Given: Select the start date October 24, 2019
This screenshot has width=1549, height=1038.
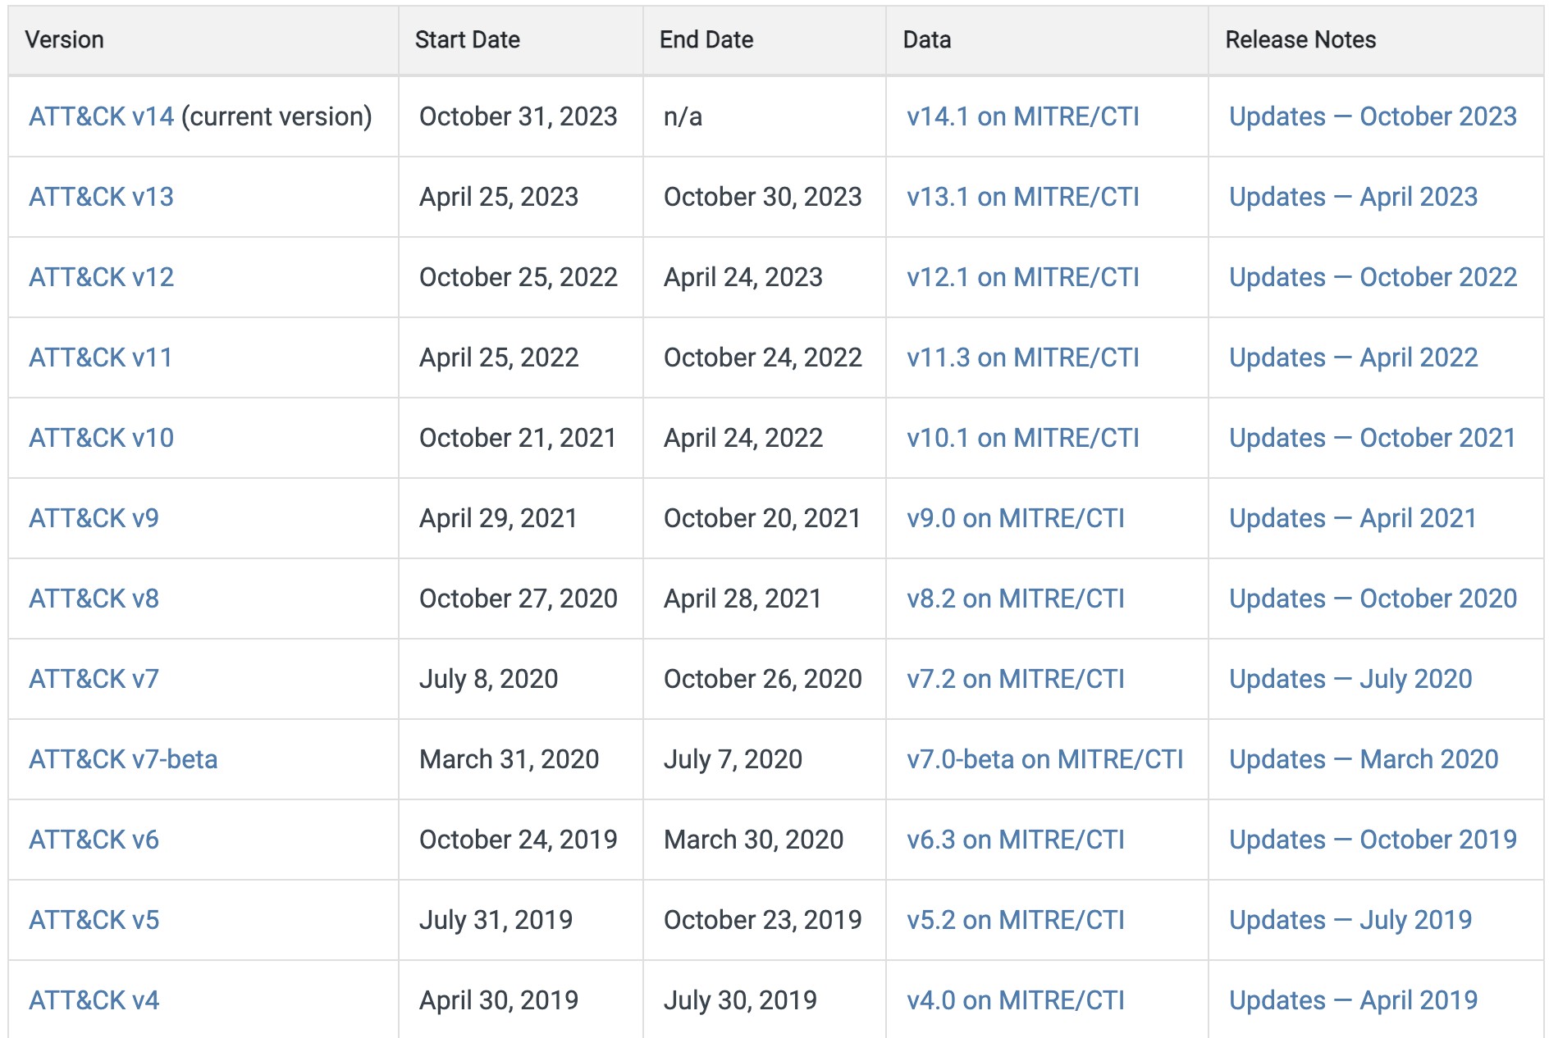Looking at the screenshot, I should point(519,840).
